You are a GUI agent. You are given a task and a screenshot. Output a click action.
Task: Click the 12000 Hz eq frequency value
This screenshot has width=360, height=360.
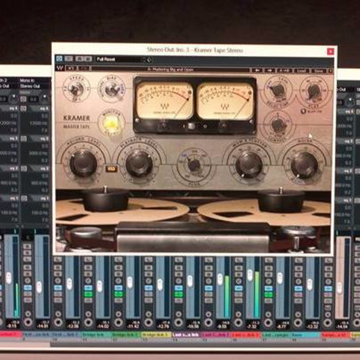pyautogui.click(x=39, y=124)
